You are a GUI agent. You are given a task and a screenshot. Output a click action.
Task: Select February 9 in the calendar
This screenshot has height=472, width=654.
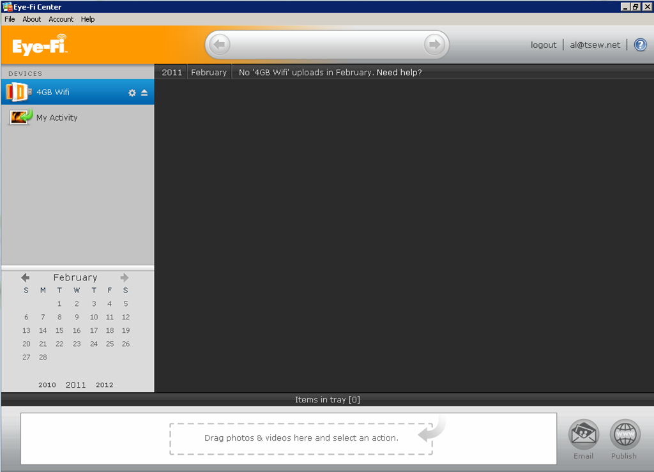pyautogui.click(x=77, y=317)
